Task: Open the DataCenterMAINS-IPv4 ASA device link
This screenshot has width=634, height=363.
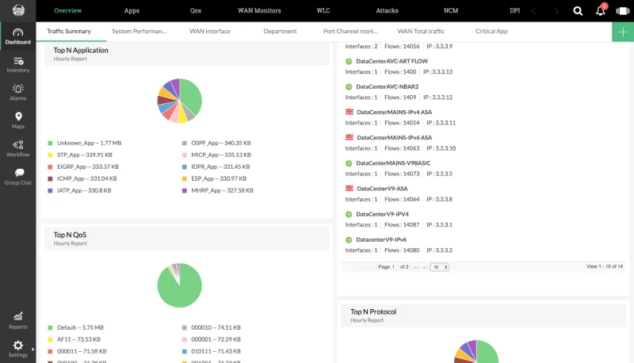Action: (x=394, y=113)
